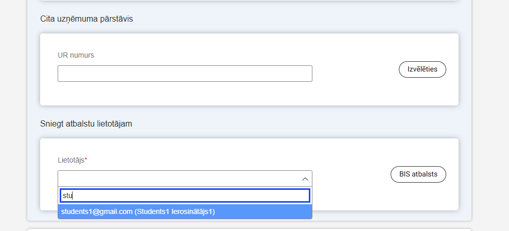Image resolution: width=509 pixels, height=231 pixels.
Task: Choose the Students1 Ierosinātājs1 name in suggestion
Action: click(x=175, y=211)
